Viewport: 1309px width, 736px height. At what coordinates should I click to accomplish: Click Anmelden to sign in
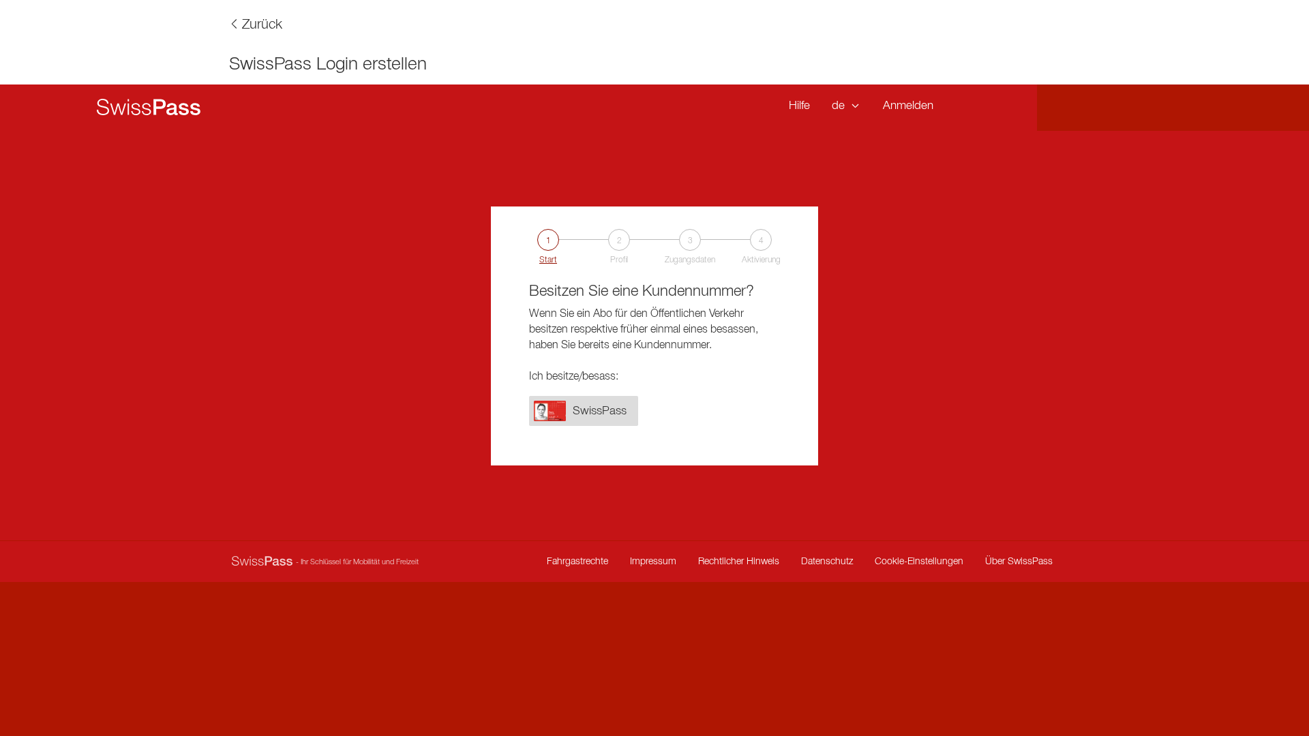click(x=907, y=106)
